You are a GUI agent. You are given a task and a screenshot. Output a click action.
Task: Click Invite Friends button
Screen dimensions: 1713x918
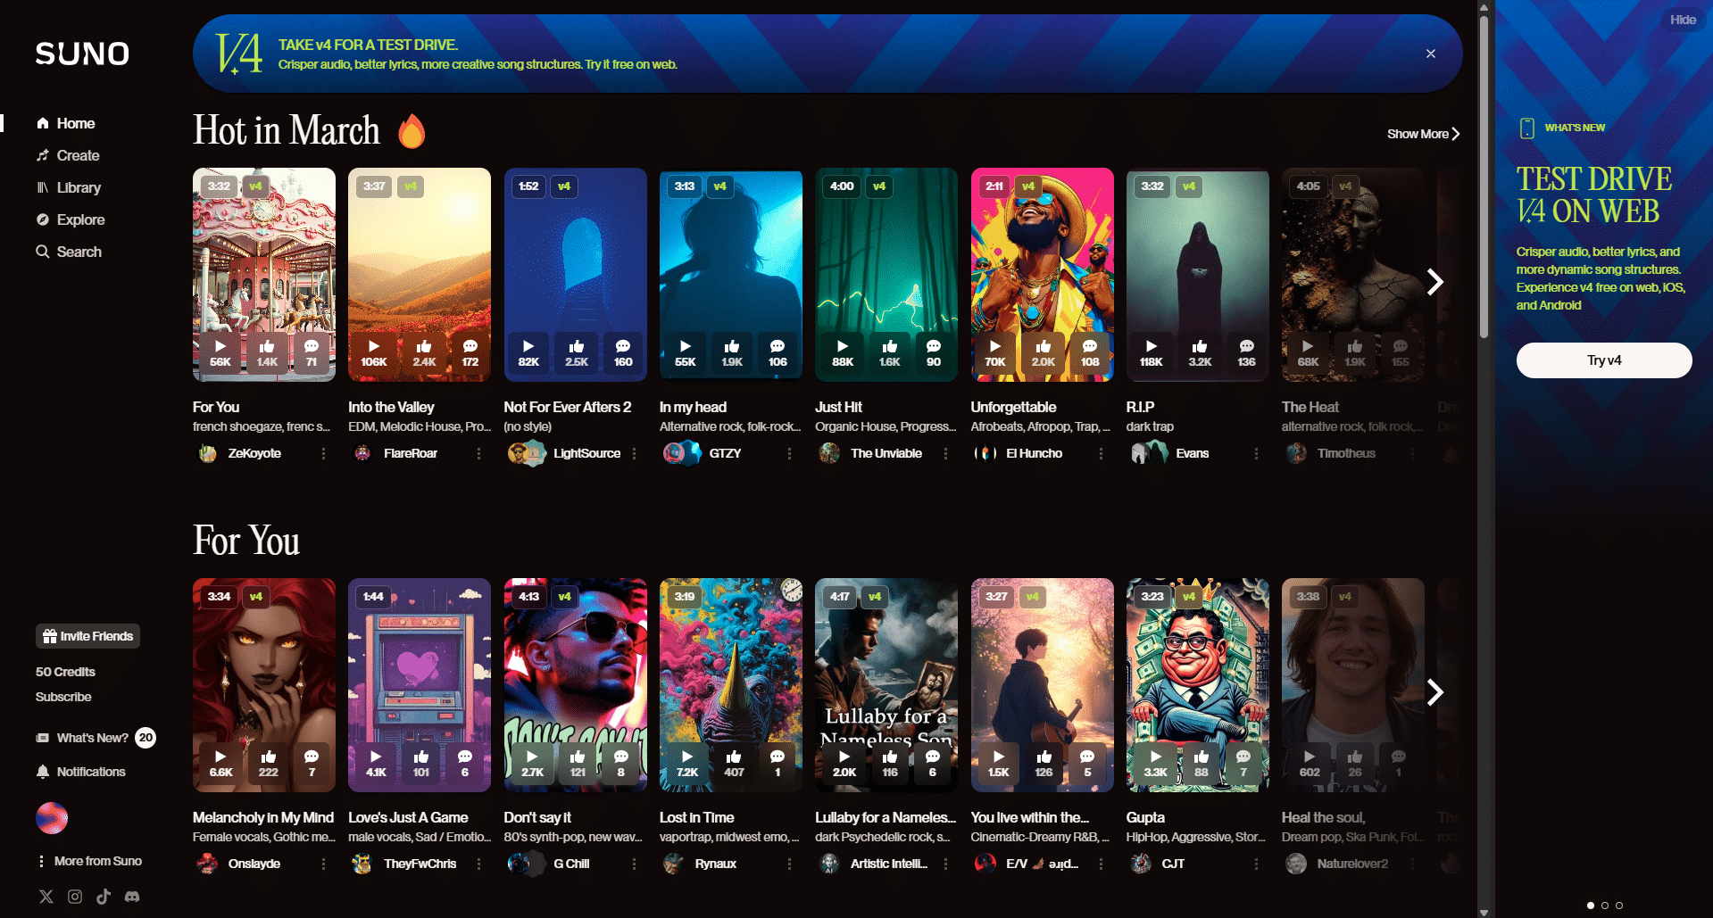87,636
